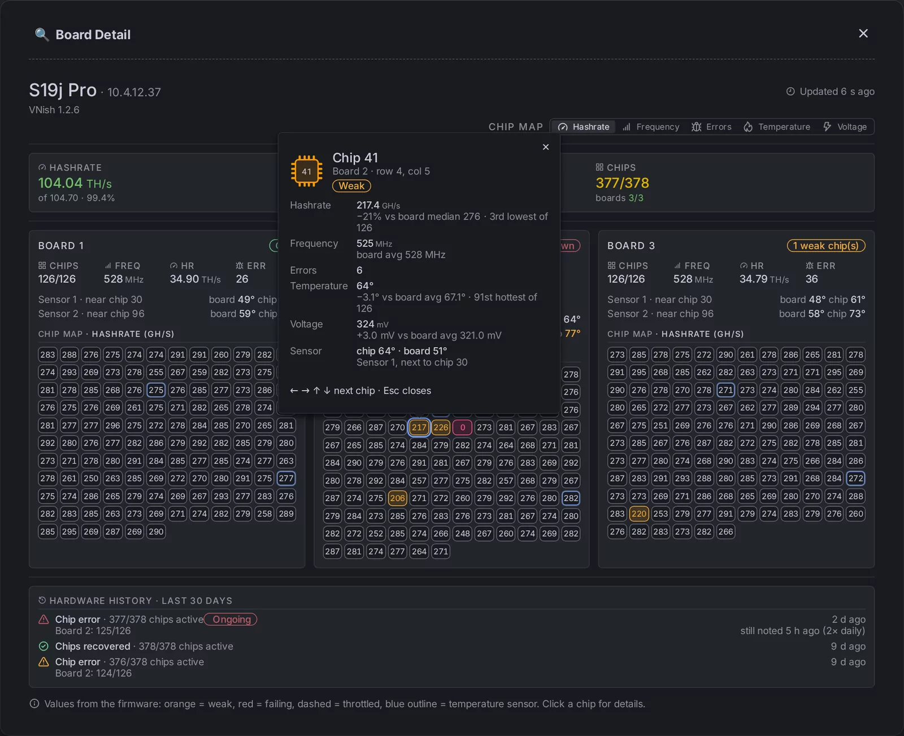Image resolution: width=904 pixels, height=736 pixels.
Task: Click the red chip error warning icon
Action: [44, 620]
